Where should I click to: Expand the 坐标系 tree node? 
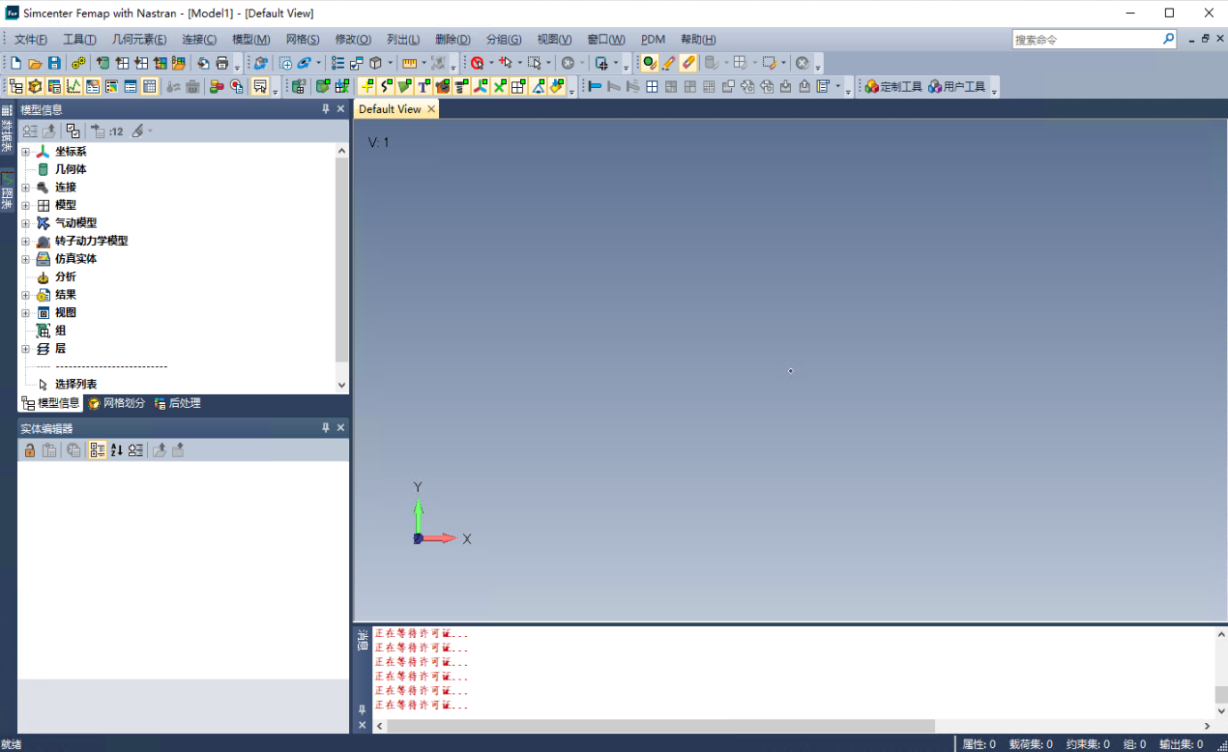click(26, 152)
